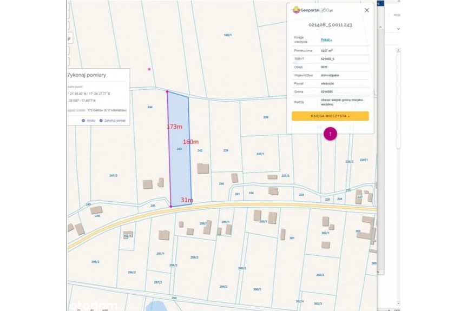467x311 pixels.
Task: Open the Pokaż land register link
Action: point(326,39)
